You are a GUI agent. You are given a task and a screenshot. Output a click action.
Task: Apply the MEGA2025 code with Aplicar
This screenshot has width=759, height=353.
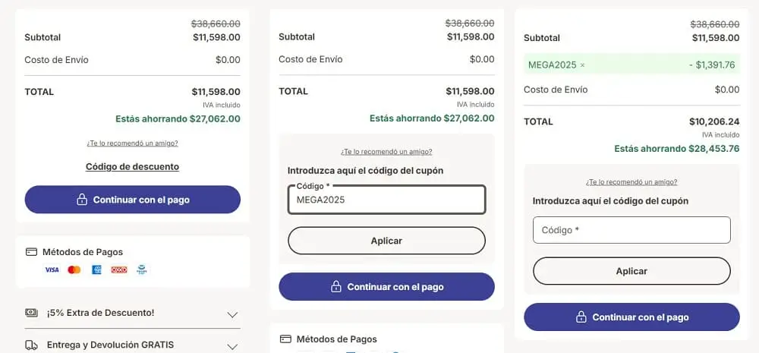click(x=387, y=241)
